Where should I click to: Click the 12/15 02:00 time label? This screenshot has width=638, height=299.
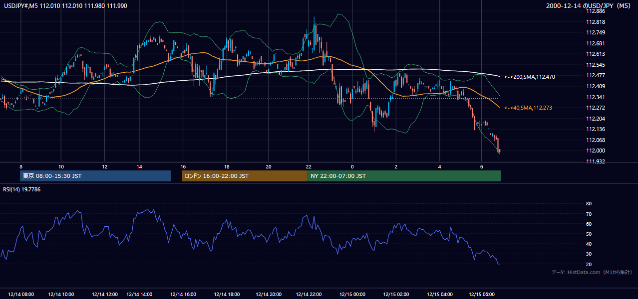pos(396,294)
